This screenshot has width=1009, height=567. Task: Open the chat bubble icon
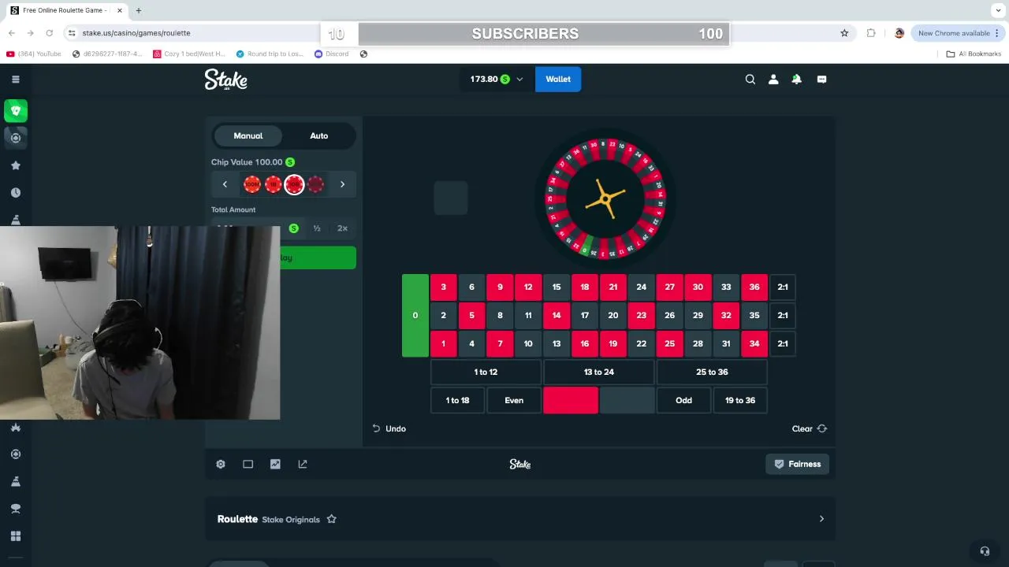click(x=821, y=79)
